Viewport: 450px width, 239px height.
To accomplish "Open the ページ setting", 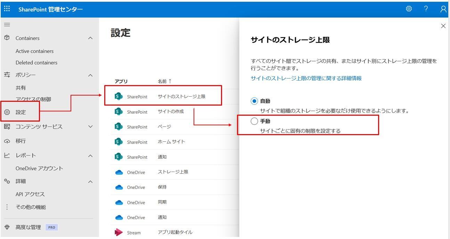I will (x=164, y=127).
